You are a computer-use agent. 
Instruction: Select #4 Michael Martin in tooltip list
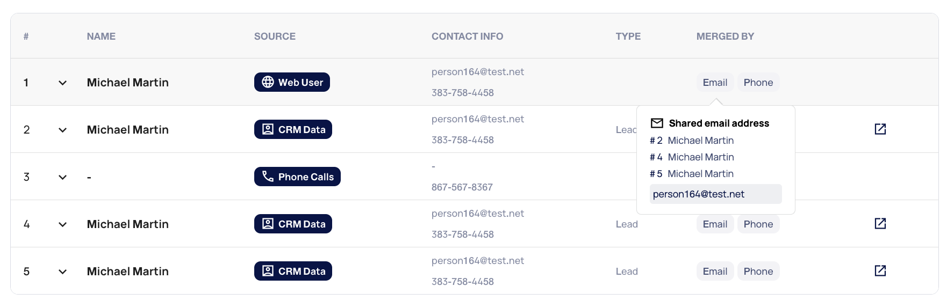700,157
